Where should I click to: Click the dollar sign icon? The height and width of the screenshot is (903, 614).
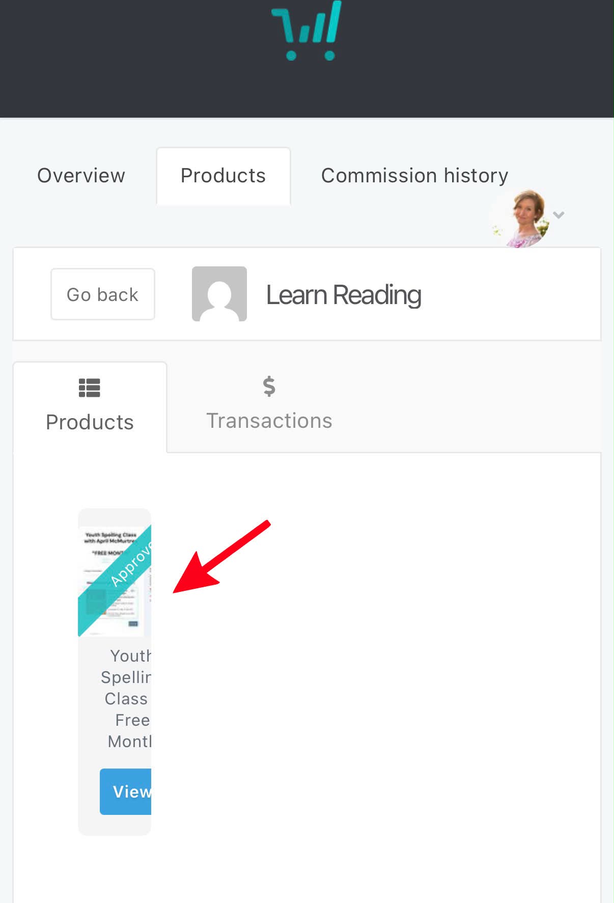click(x=269, y=386)
